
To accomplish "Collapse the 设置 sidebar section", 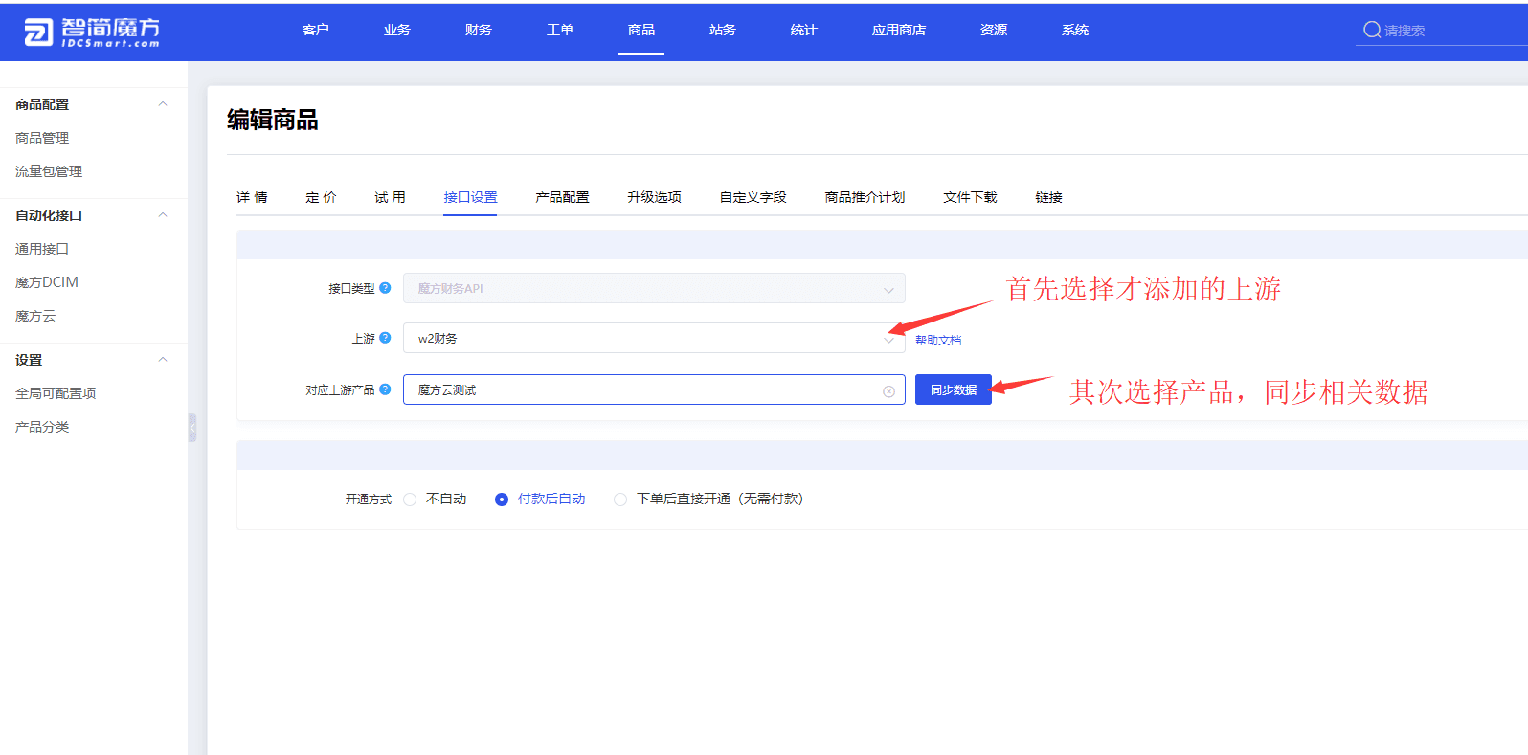I will pyautogui.click(x=163, y=360).
